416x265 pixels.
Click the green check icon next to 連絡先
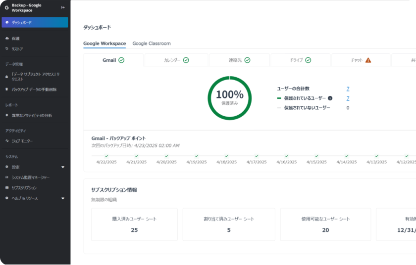pyautogui.click(x=247, y=60)
